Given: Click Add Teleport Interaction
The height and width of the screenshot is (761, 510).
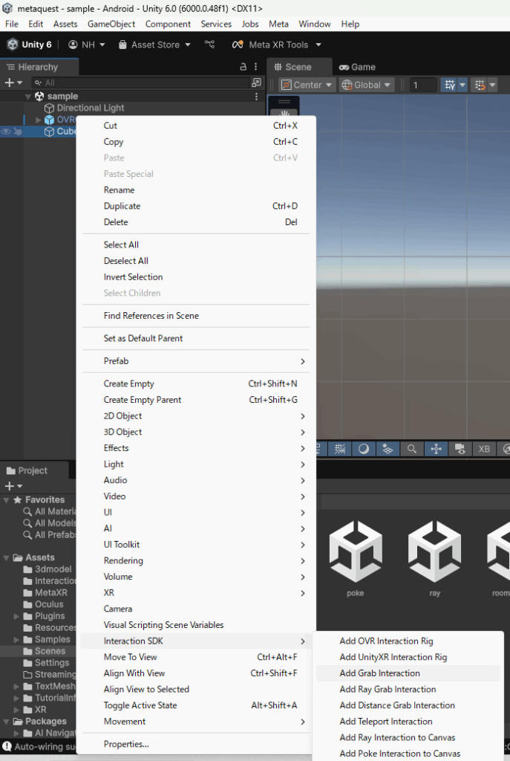Looking at the screenshot, I should tap(408, 721).
